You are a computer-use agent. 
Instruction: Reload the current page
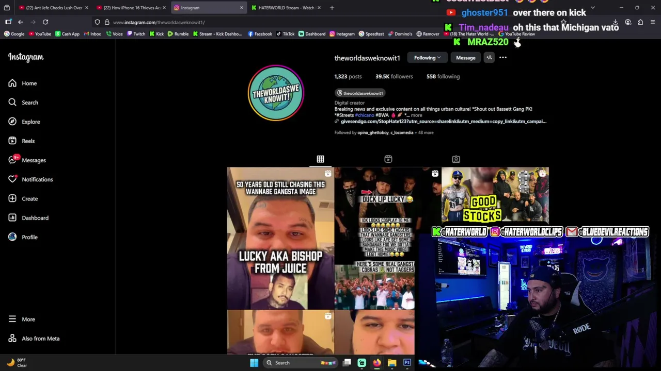tap(45, 22)
